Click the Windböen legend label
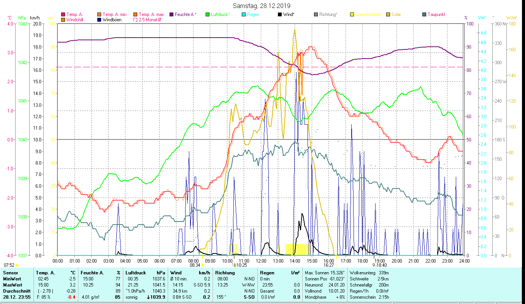Viewport: 525px width, 304px height. (112, 19)
